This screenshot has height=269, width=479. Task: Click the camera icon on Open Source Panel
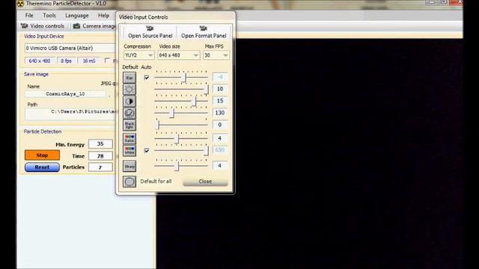point(150,28)
